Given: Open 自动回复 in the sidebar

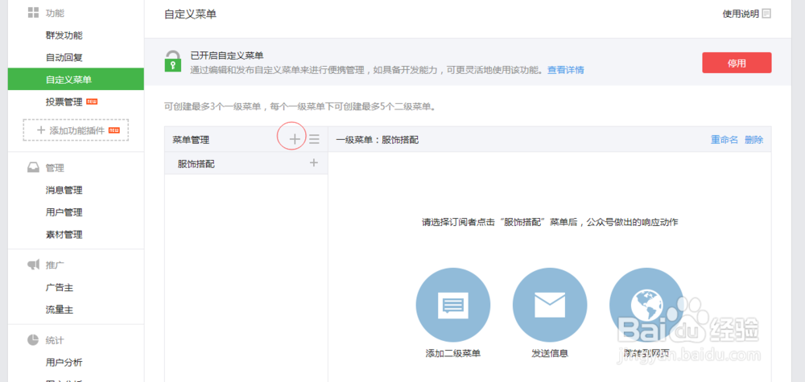Looking at the screenshot, I should tap(64, 57).
